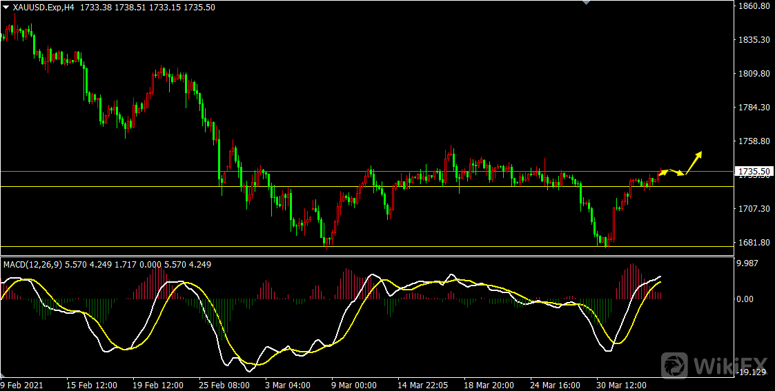
Task: Select the current price label 1735.50
Action: pos(754,171)
